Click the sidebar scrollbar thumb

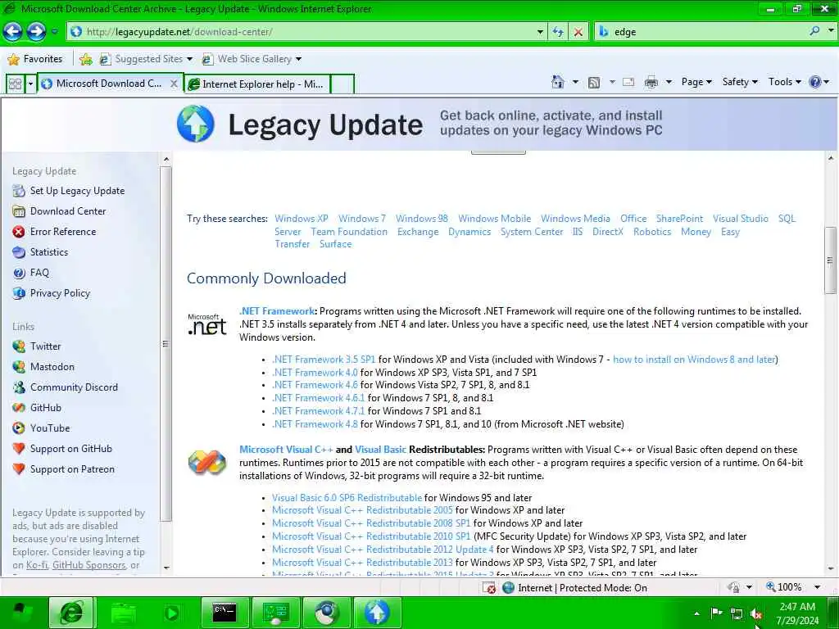click(166, 344)
